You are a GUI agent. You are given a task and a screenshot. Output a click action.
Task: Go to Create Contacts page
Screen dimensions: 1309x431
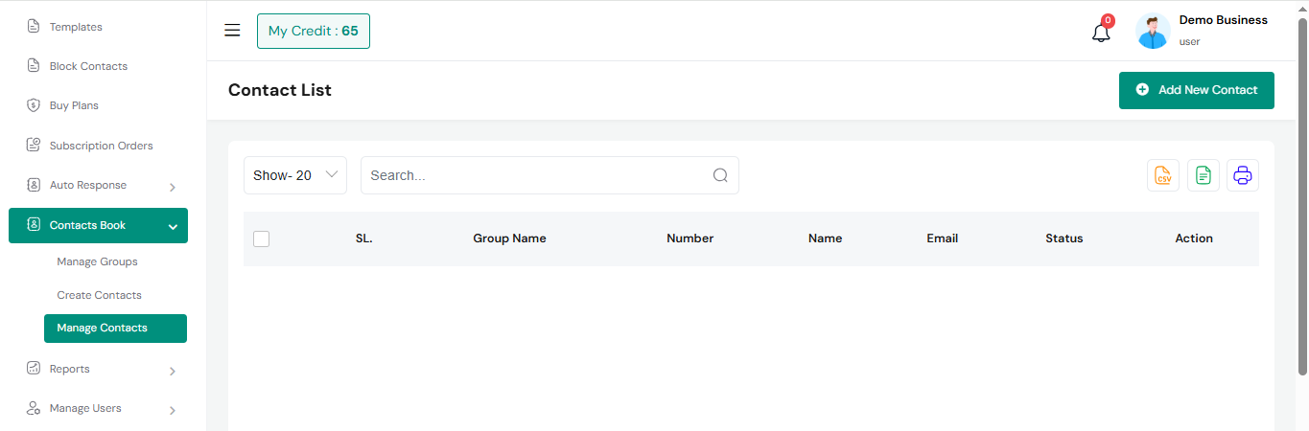point(99,295)
